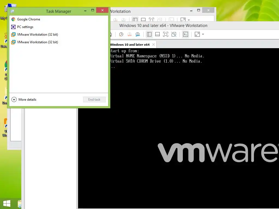
Task: Click the stretch guest display icon
Action: [x=197, y=34]
